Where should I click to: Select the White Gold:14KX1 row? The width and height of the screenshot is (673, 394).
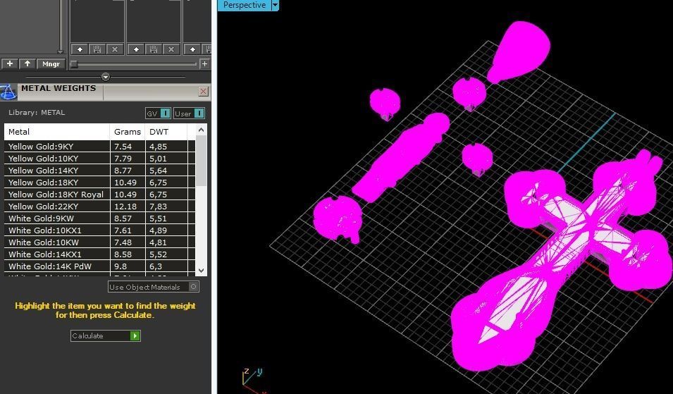point(99,254)
